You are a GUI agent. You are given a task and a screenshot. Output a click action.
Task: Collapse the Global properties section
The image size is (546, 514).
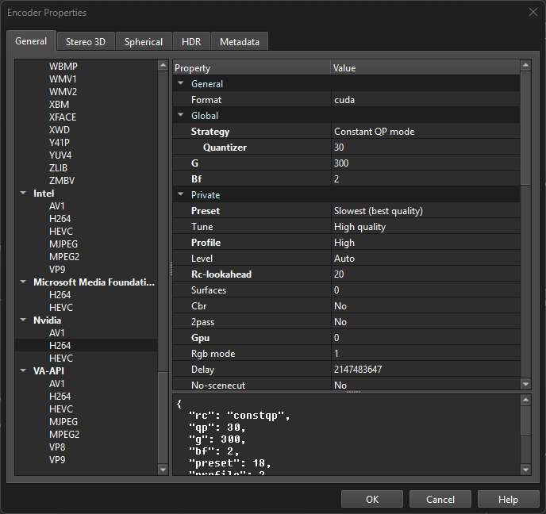point(181,116)
